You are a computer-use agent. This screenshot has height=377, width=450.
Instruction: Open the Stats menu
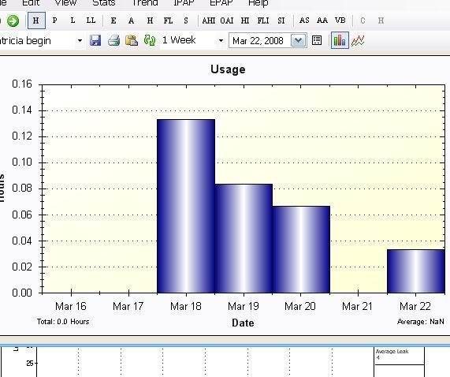104,3
